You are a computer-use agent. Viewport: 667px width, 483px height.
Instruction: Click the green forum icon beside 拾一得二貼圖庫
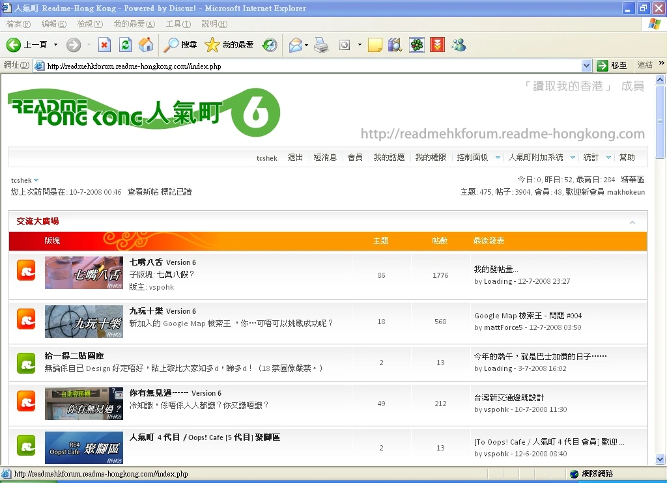[x=26, y=363]
